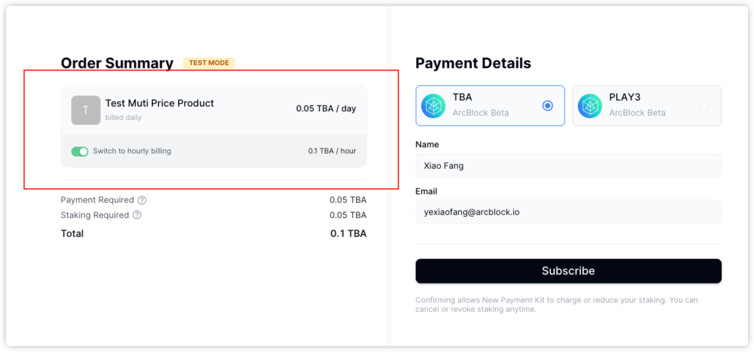Click the Staking Required help icon
754x352 pixels.
(x=137, y=215)
